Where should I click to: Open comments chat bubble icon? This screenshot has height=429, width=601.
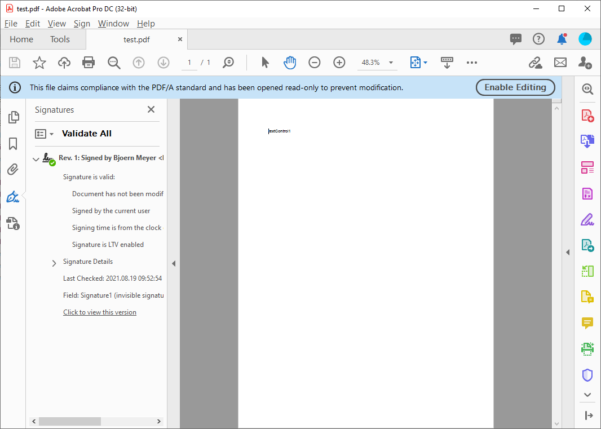516,39
